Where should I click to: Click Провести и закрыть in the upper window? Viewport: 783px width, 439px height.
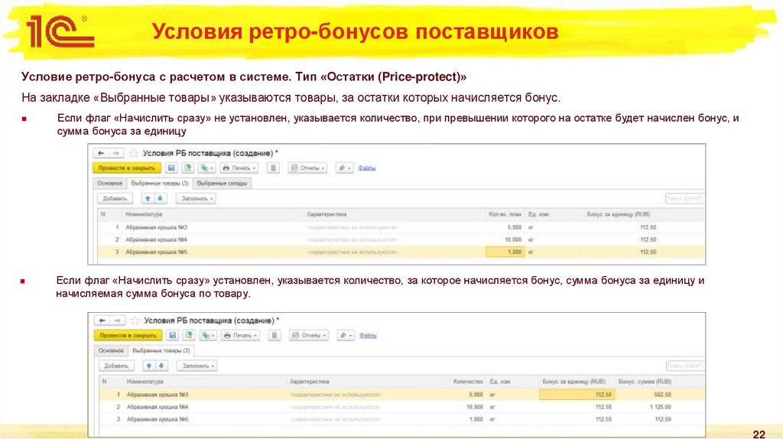(x=127, y=168)
